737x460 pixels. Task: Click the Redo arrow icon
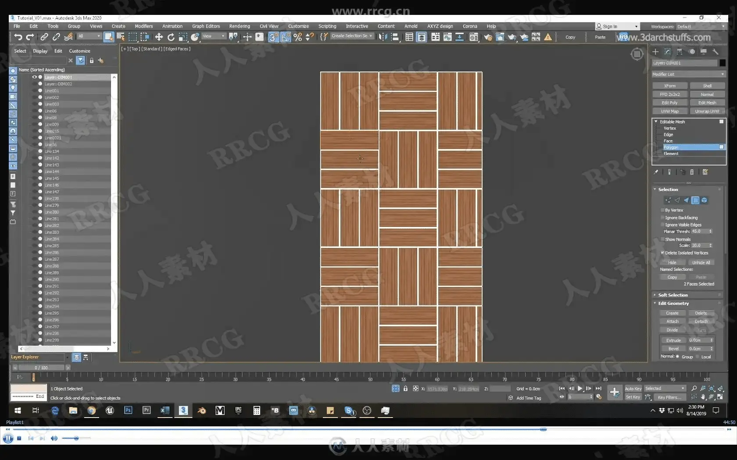[30, 37]
